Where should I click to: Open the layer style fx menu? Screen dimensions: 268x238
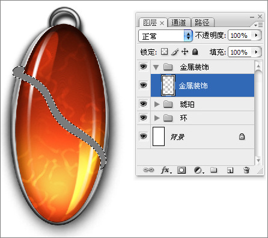(166, 170)
